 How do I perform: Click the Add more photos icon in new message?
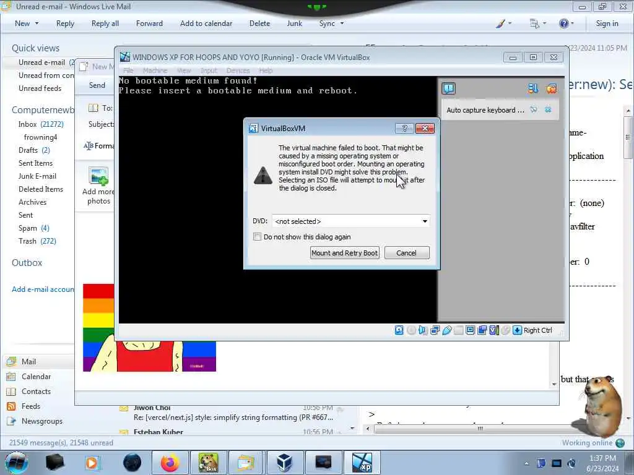(x=98, y=177)
